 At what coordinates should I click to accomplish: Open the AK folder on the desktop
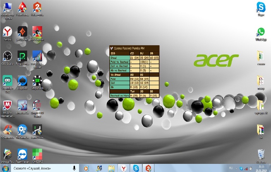[261, 131]
